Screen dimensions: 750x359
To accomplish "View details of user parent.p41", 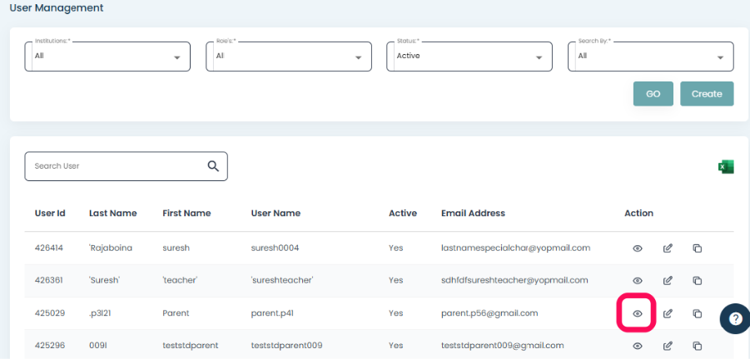I will coord(638,313).
